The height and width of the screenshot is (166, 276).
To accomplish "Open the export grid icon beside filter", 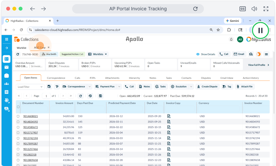I will (49, 86).
